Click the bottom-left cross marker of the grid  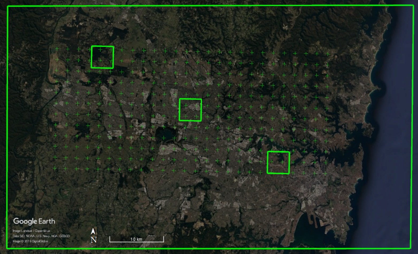(x=55, y=168)
